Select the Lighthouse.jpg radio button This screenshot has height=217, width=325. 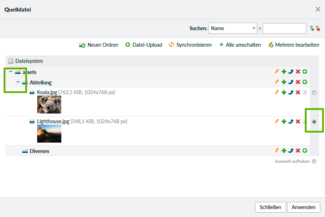click(314, 122)
